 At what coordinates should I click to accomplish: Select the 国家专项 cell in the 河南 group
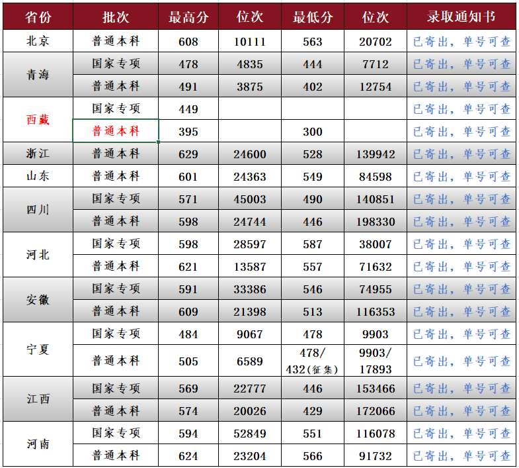116,433
